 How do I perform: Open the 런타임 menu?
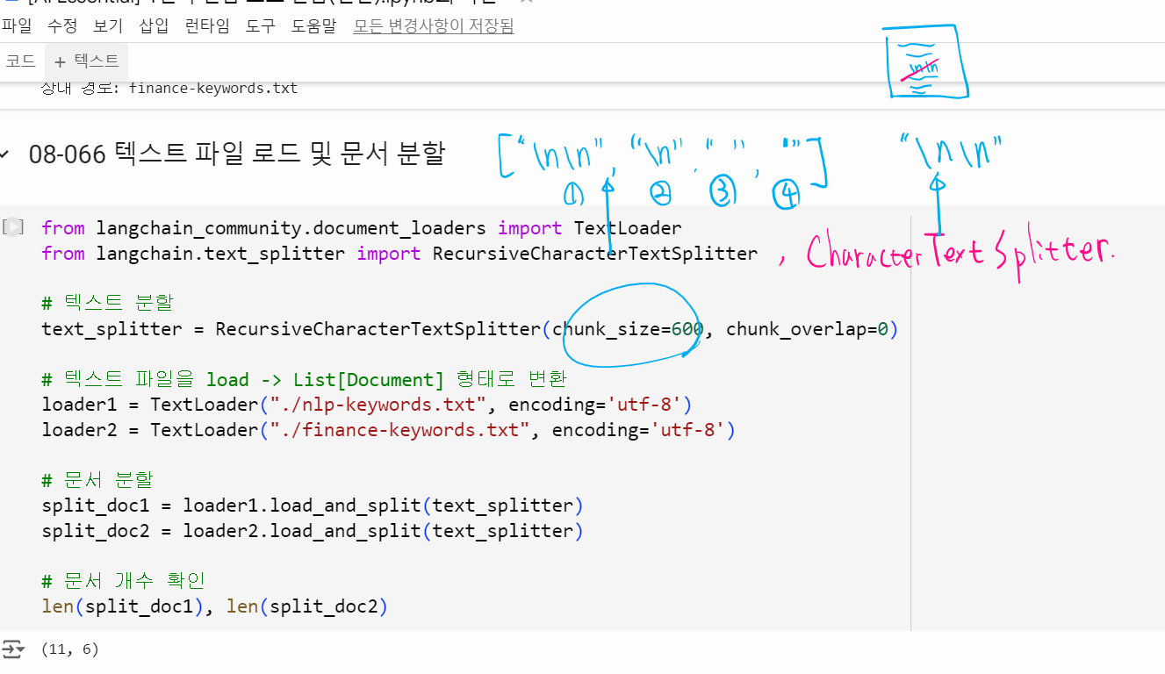coord(207,26)
